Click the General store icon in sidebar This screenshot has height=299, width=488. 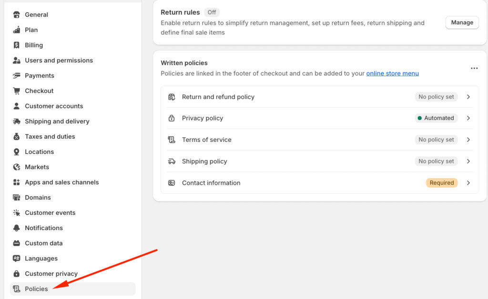[17, 15]
